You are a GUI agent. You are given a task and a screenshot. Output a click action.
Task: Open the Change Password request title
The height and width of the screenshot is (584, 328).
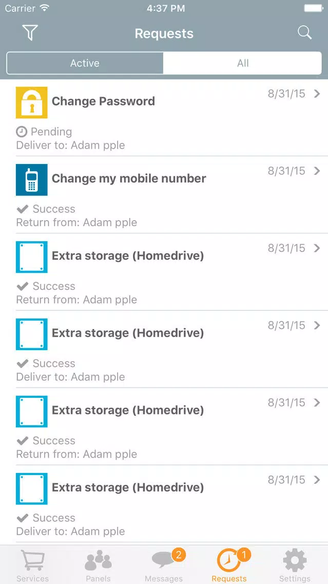coord(103,101)
